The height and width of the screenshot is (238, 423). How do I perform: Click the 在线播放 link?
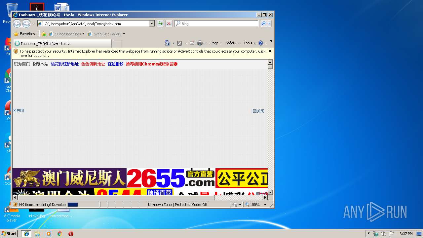(116, 64)
